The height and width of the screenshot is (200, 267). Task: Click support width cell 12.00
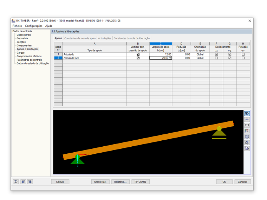pyautogui.click(x=161, y=54)
